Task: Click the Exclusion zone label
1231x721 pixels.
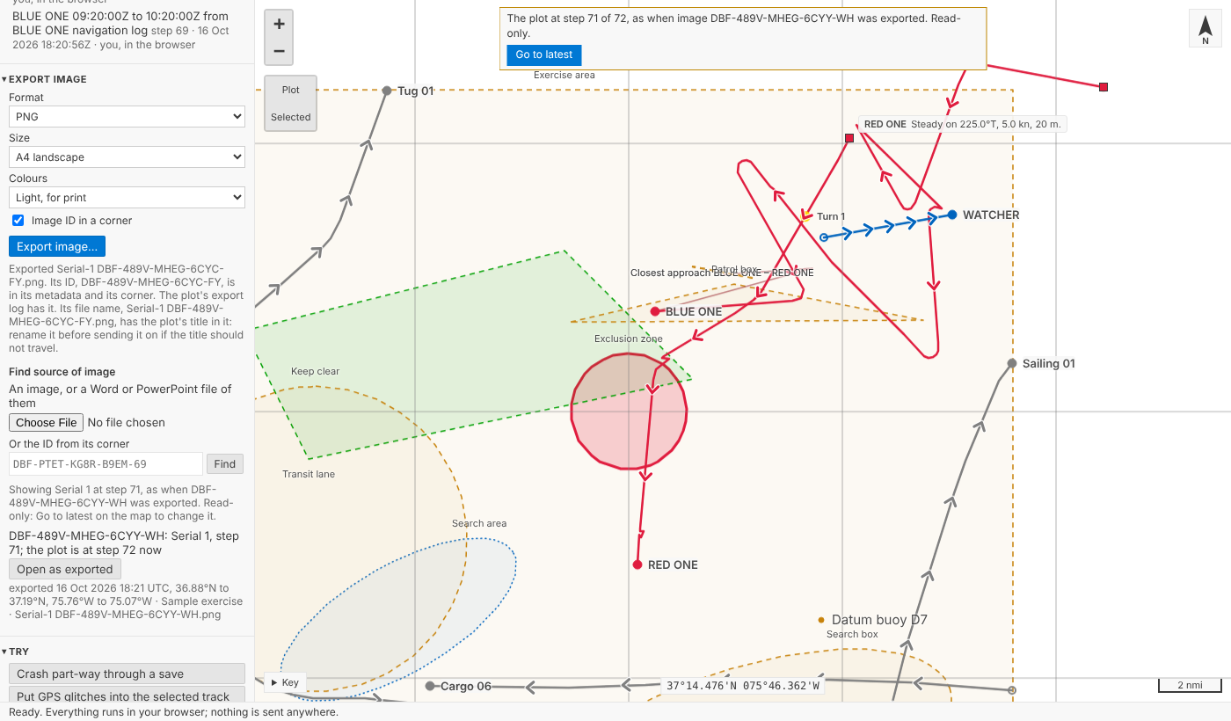Action: click(629, 339)
